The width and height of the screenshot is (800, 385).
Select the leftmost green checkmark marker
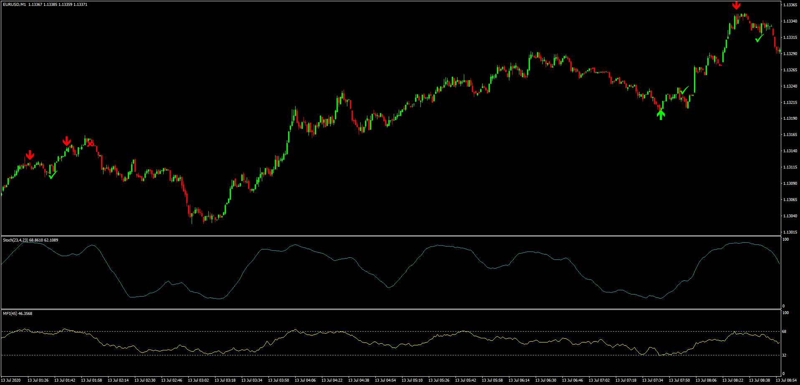[53, 175]
